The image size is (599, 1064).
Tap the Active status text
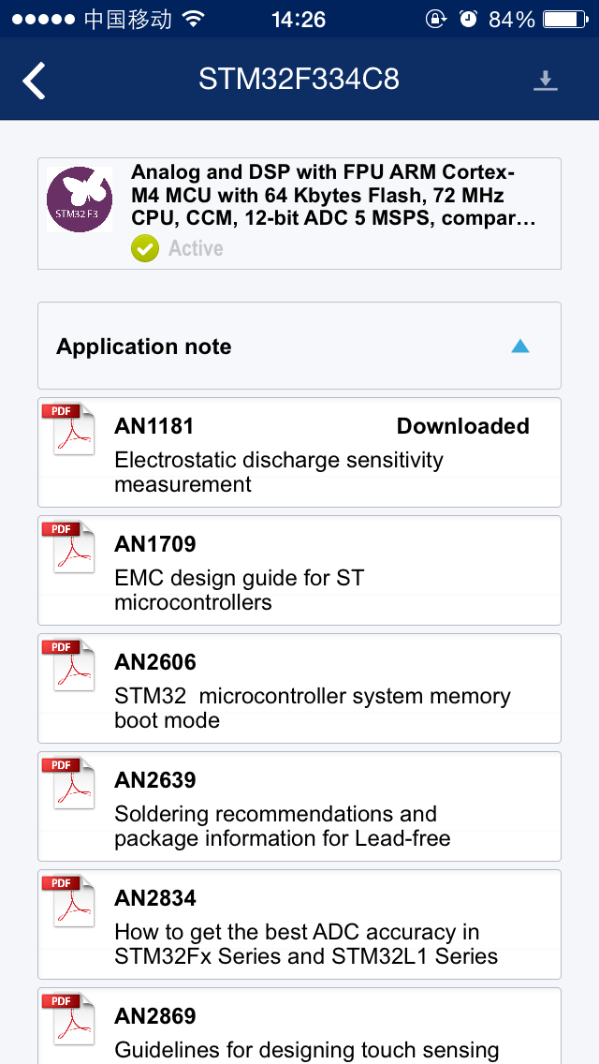pyautogui.click(x=196, y=248)
